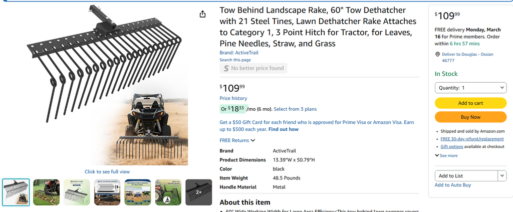The width and height of the screenshot is (513, 212).
Task: Open the Price history link
Action: pyautogui.click(x=233, y=98)
